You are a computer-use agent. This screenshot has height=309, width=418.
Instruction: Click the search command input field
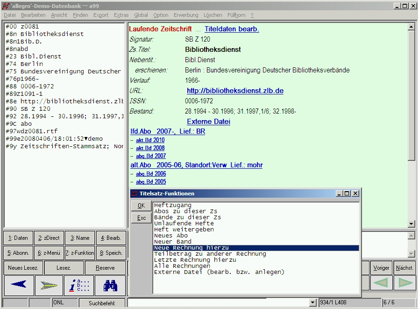(219, 302)
